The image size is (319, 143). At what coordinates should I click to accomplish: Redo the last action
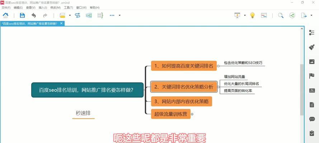click(45, 15)
